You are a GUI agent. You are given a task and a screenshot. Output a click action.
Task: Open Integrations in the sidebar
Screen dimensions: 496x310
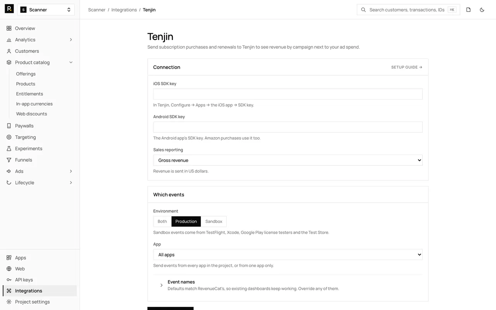pos(40,291)
